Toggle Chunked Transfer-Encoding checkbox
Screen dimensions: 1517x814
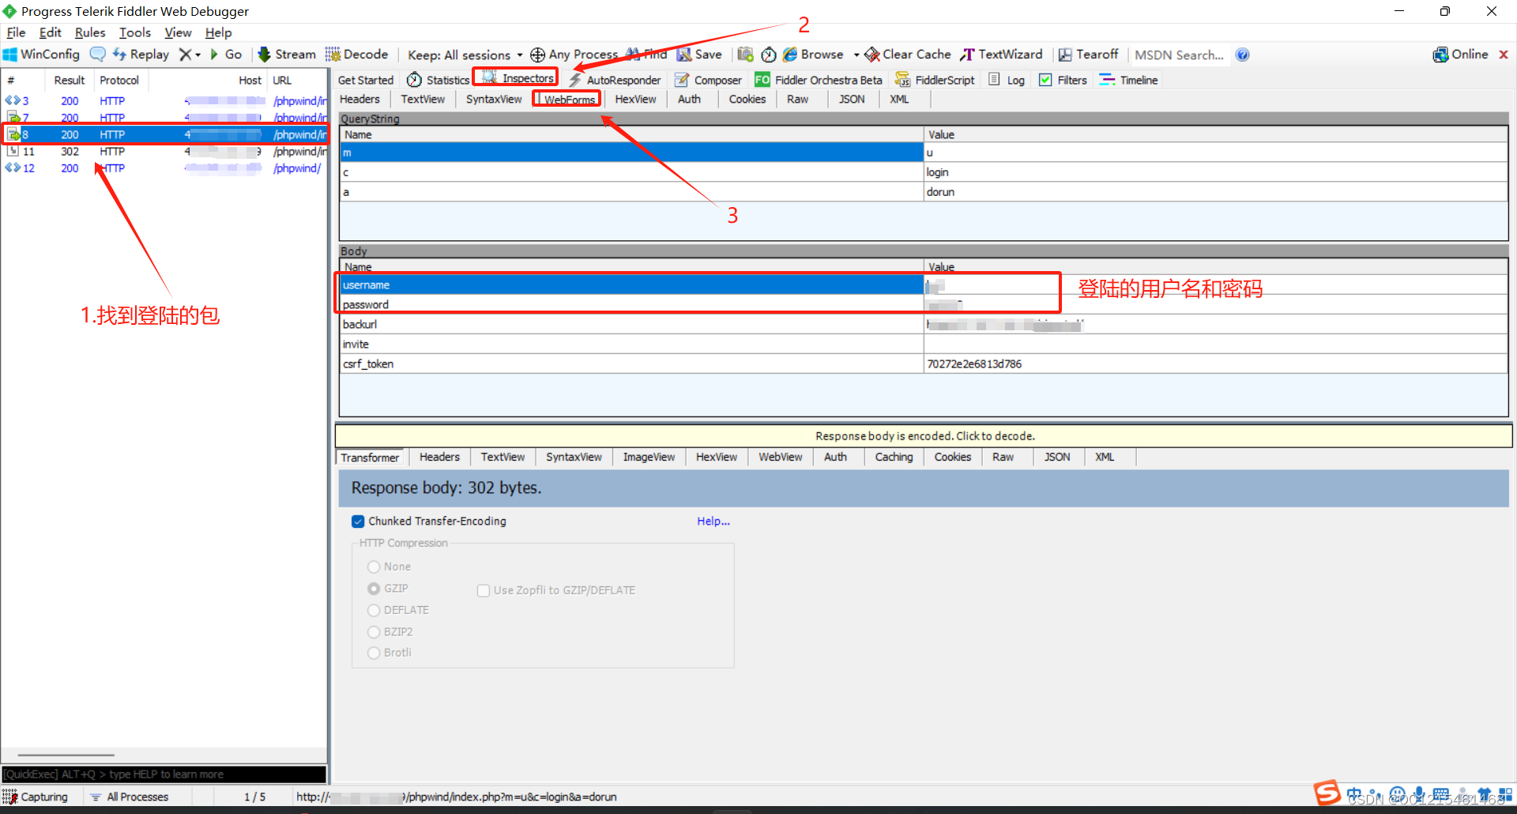pyautogui.click(x=358, y=521)
